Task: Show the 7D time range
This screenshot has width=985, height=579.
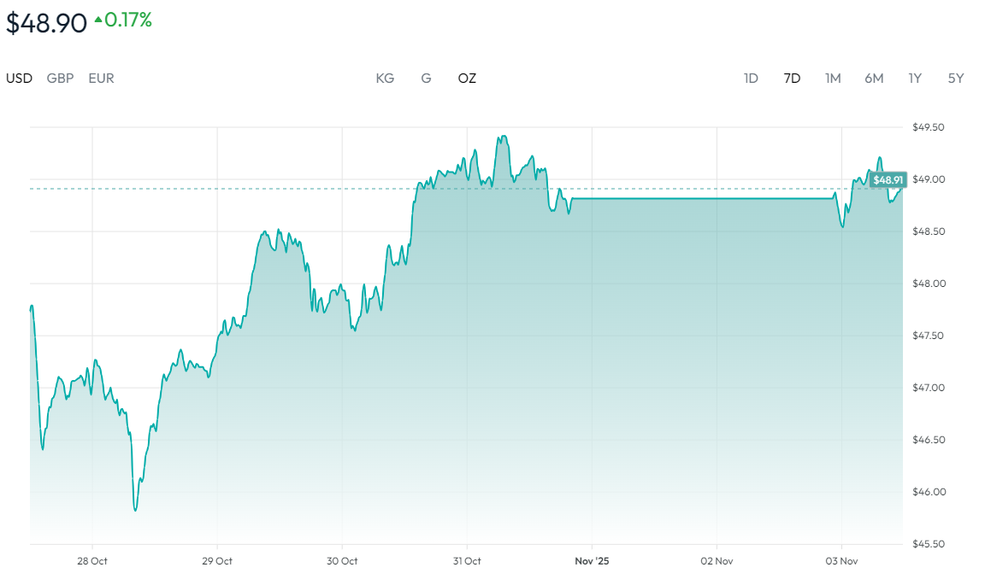Action: (x=792, y=79)
